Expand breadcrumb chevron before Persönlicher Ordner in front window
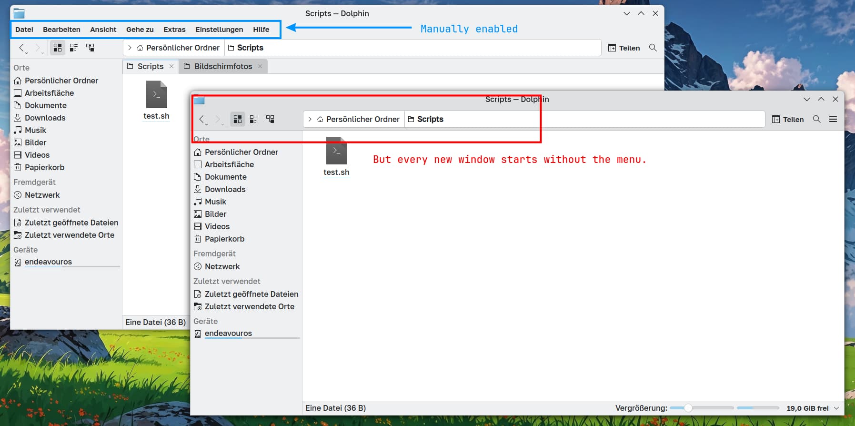855x426 pixels. [310, 119]
